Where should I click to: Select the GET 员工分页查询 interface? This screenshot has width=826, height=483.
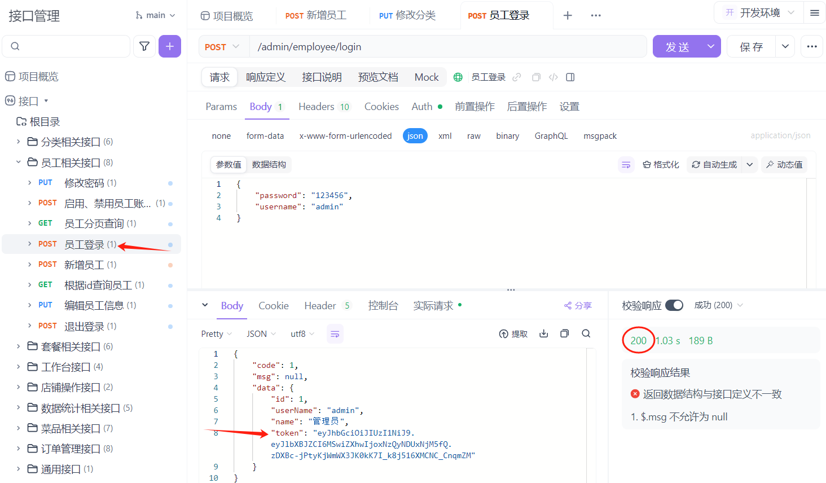tap(91, 224)
